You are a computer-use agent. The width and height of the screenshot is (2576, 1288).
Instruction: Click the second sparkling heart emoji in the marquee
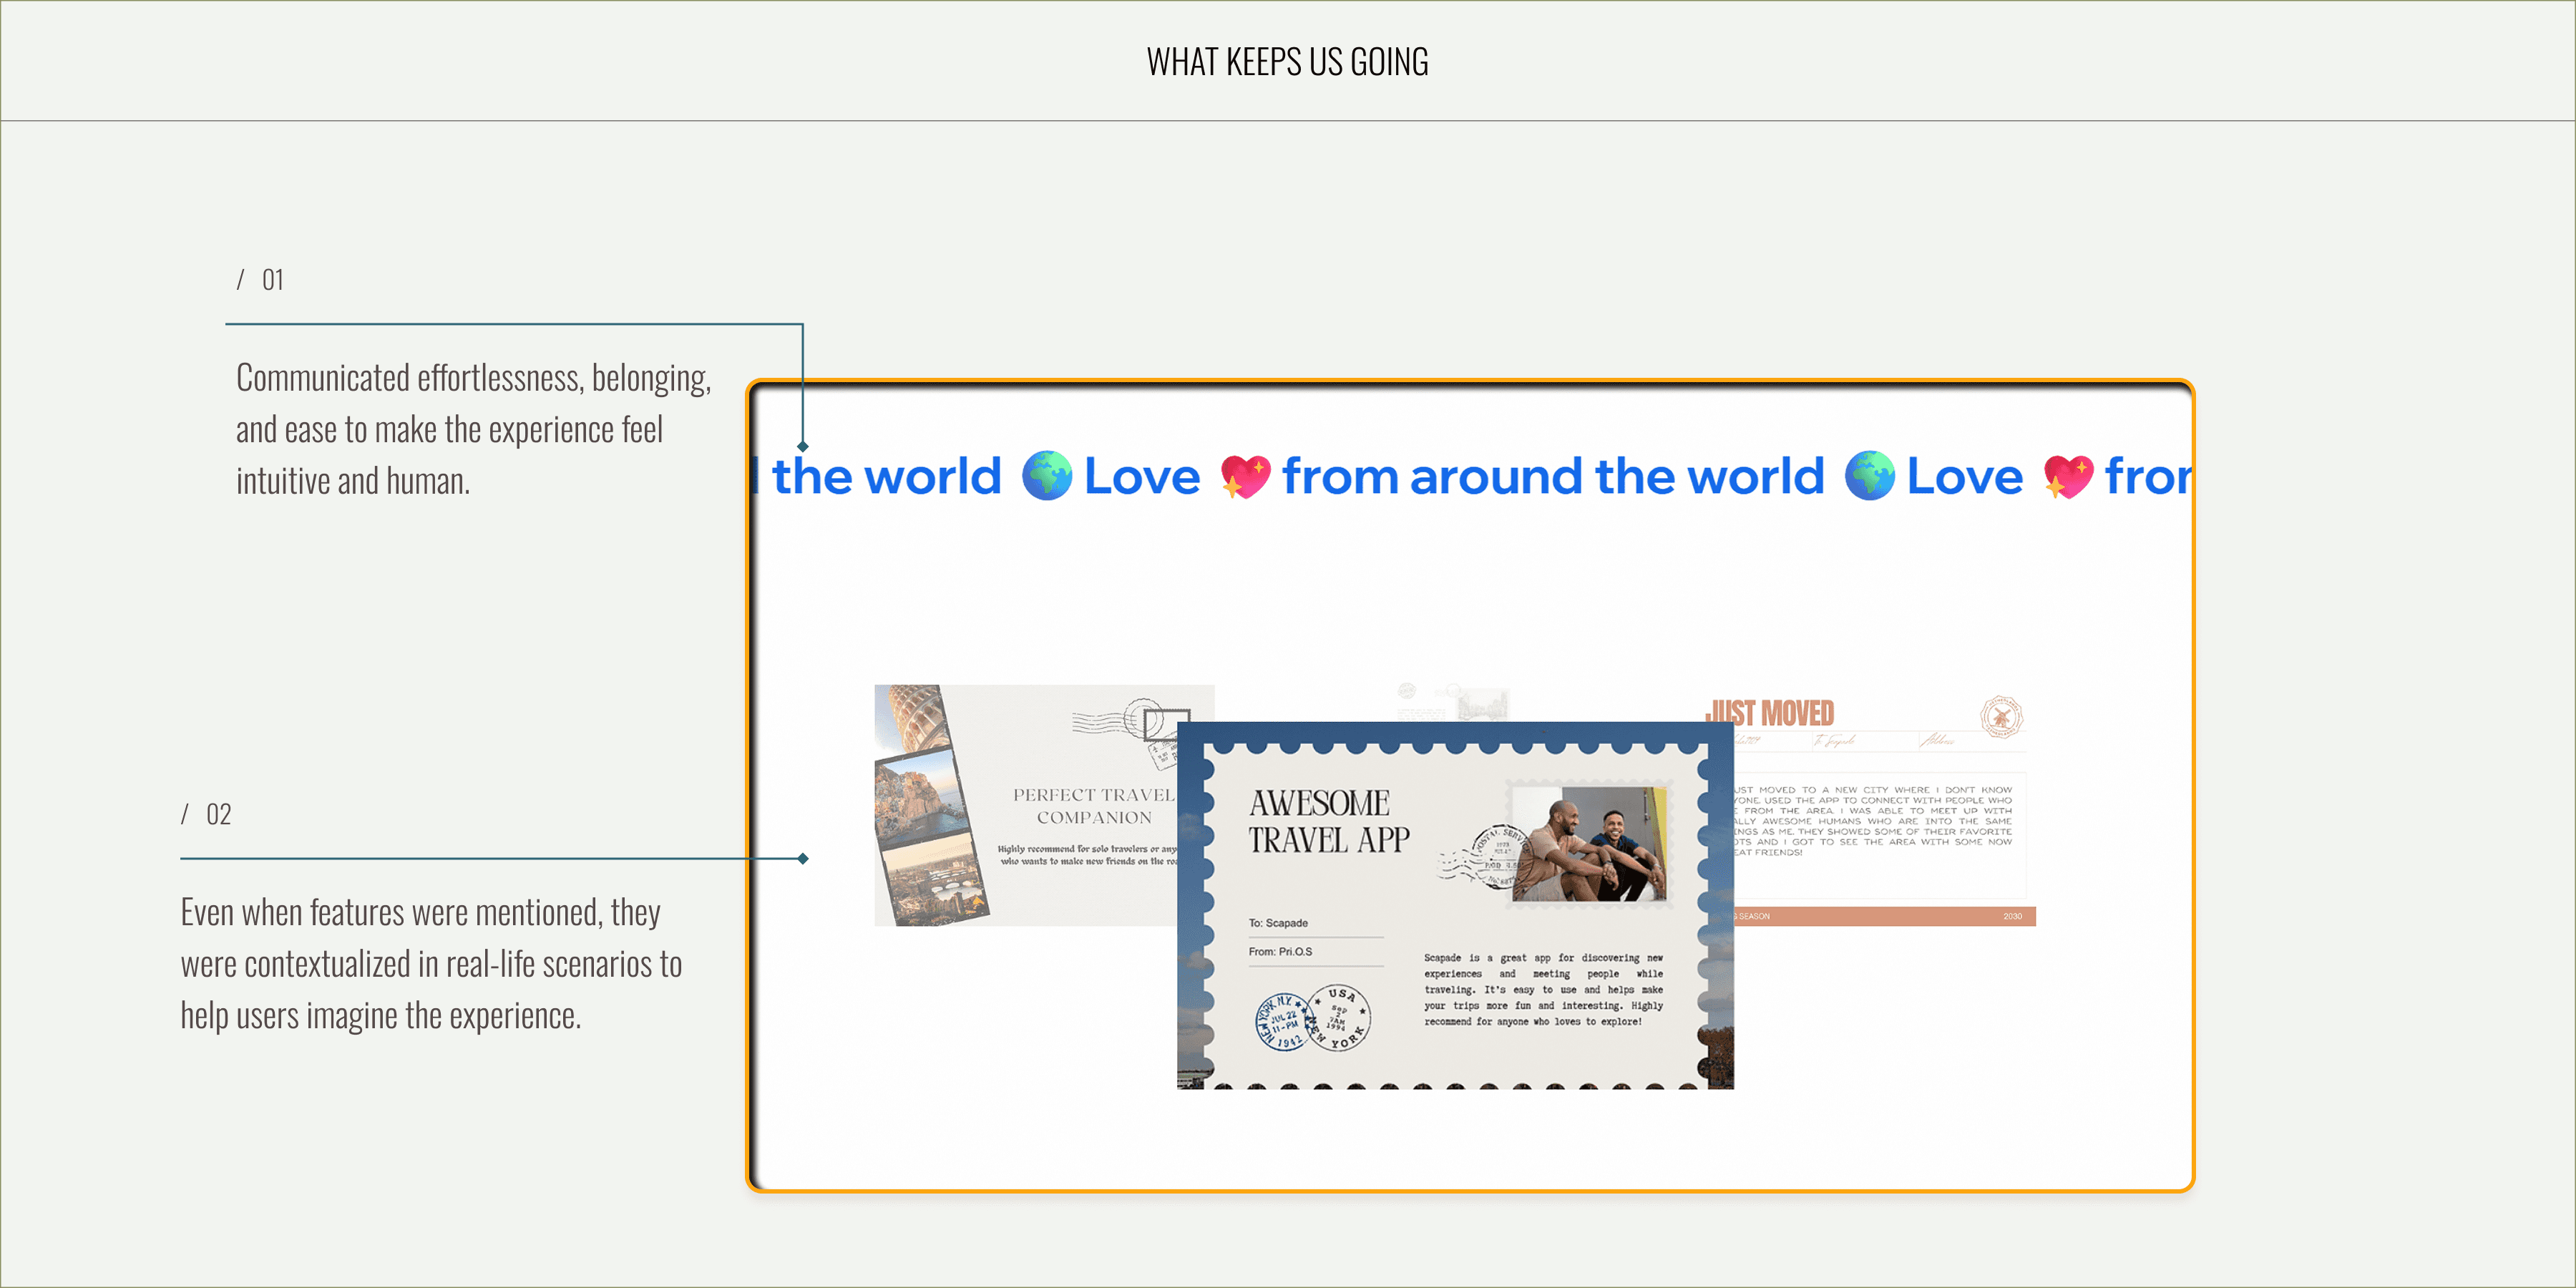[2068, 476]
